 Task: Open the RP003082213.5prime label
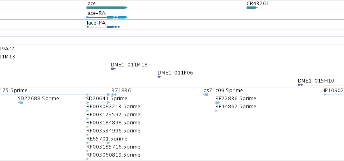click(x=113, y=107)
